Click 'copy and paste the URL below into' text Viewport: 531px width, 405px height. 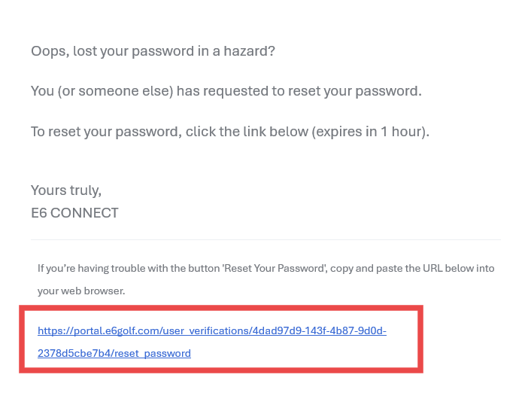click(412, 269)
